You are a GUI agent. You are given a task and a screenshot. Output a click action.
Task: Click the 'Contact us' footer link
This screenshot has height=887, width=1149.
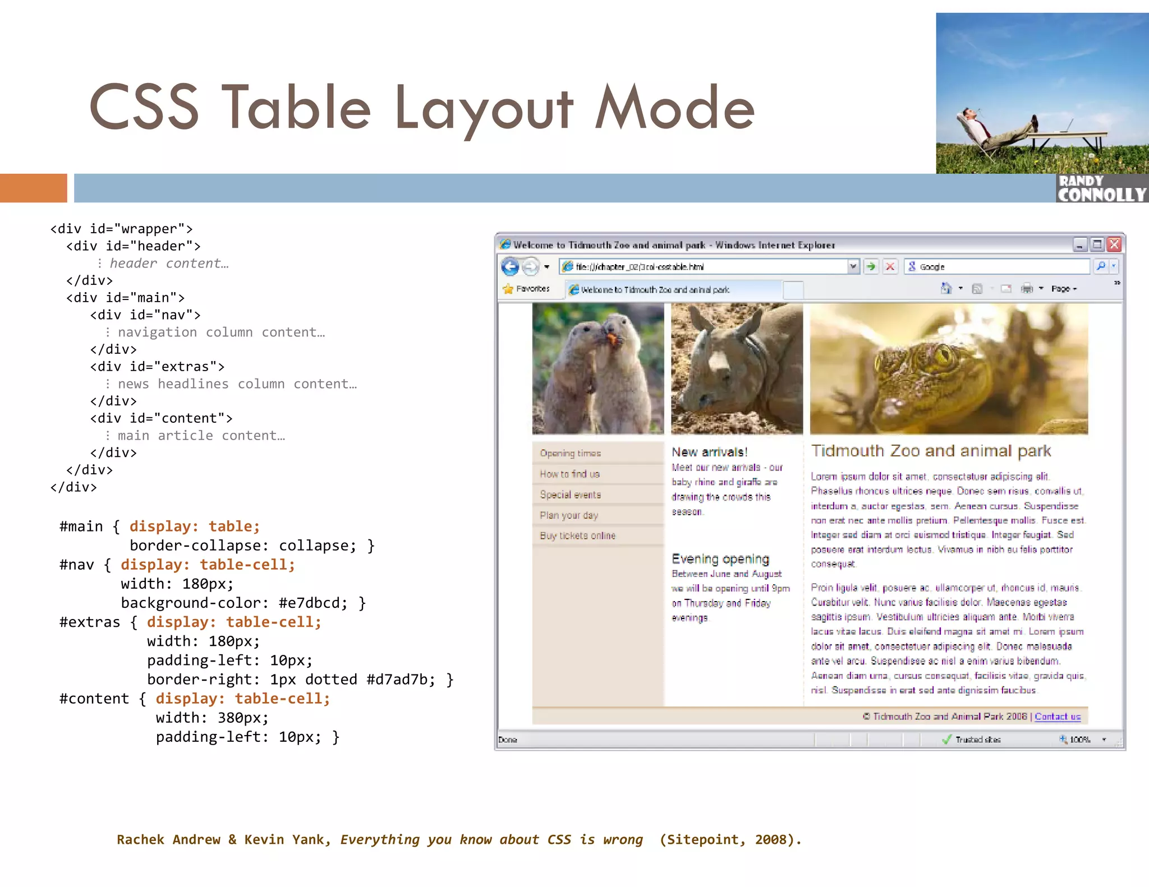pos(1058,717)
